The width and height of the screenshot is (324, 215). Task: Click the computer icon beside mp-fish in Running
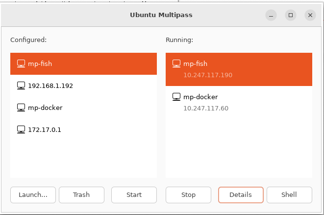coord(176,64)
